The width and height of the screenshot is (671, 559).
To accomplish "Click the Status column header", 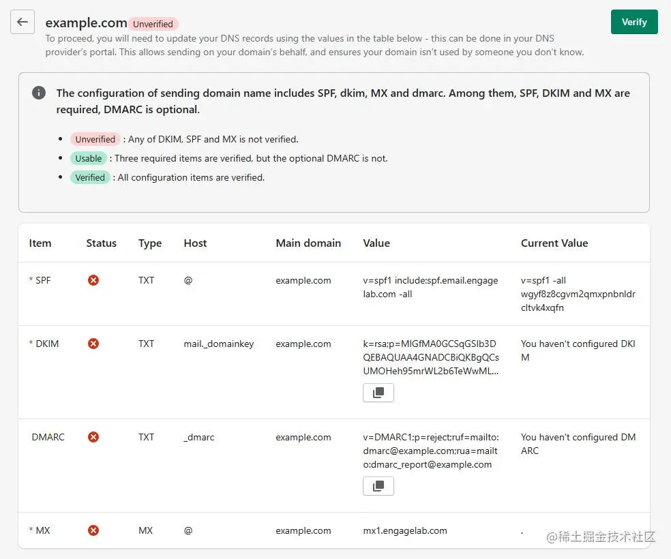I will (101, 243).
